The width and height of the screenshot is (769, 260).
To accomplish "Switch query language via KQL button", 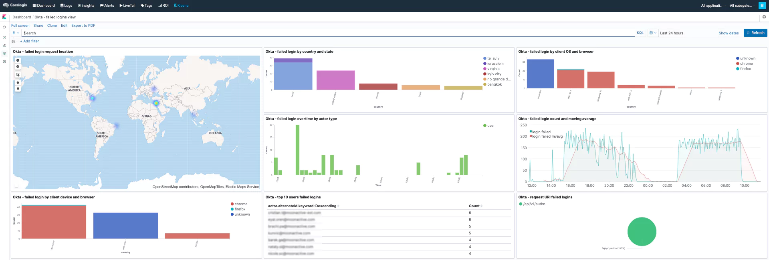I will (x=640, y=33).
